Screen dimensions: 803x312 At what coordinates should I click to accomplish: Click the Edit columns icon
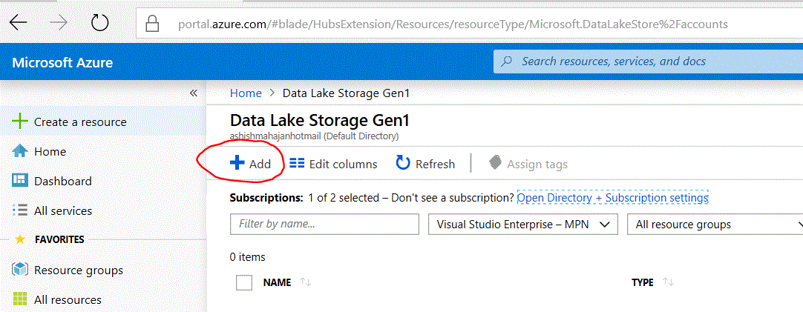(x=297, y=164)
